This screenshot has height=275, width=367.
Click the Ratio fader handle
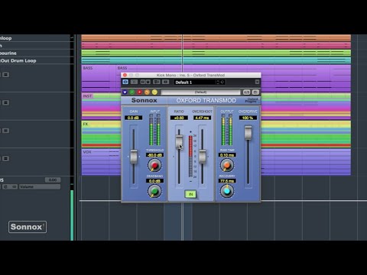point(179,142)
